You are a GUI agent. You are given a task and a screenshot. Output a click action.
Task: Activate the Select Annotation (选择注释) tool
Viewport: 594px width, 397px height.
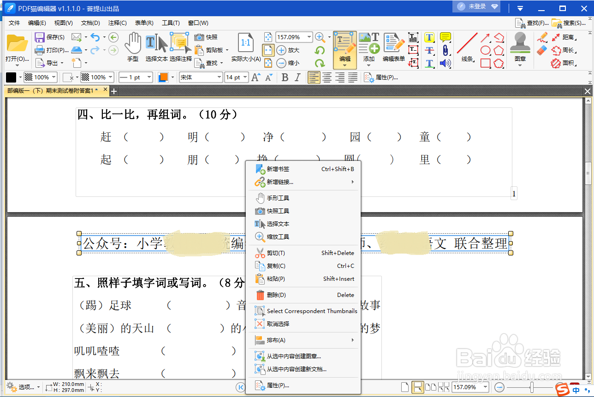click(x=180, y=47)
